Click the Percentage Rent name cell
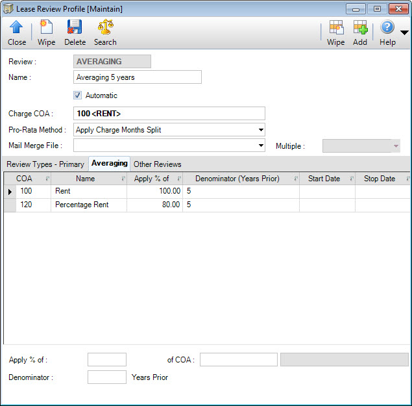 click(89, 205)
